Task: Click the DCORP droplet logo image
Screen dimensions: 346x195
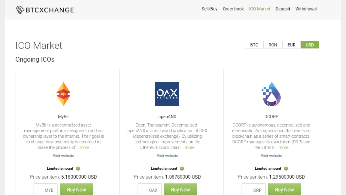Action: pos(271,94)
